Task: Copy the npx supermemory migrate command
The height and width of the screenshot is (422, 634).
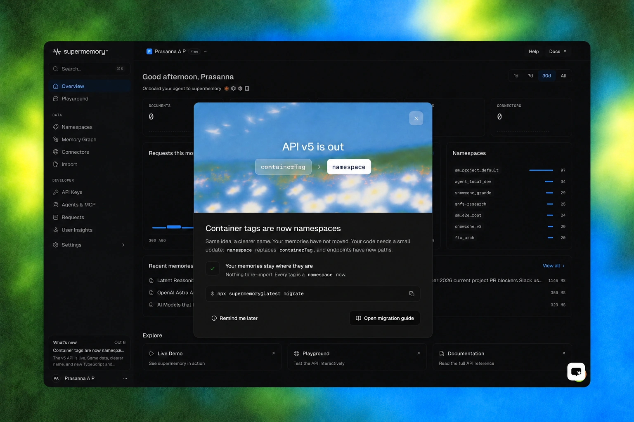Action: (412, 294)
